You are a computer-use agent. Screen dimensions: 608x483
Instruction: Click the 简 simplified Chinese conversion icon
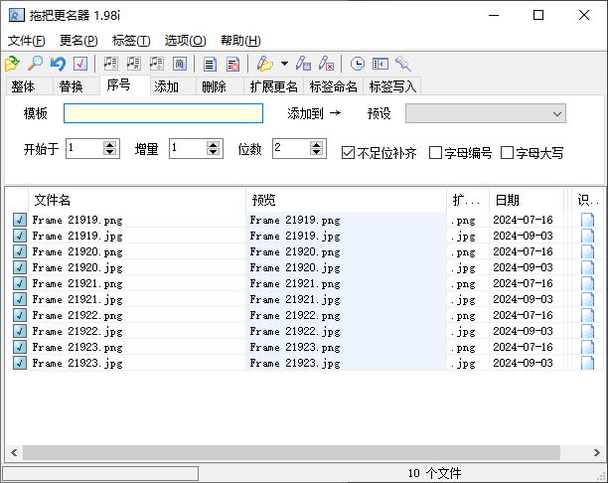[180, 64]
